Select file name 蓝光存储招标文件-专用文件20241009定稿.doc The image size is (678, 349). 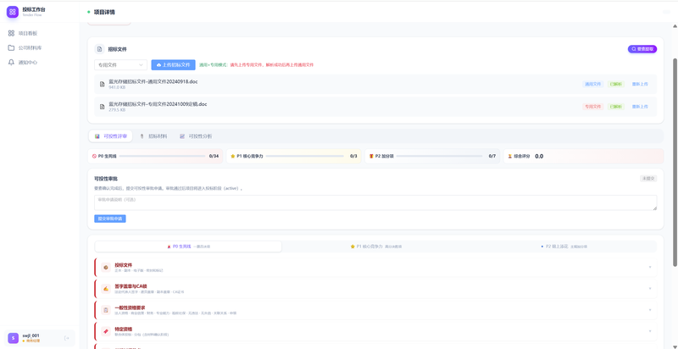pos(158,104)
